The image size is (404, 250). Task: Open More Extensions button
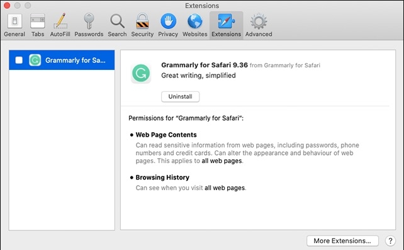pos(342,241)
